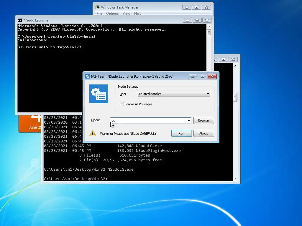This screenshot has width=302, height=226.
Task: Click the Windows Task Manager title icon
Action: (97, 7)
